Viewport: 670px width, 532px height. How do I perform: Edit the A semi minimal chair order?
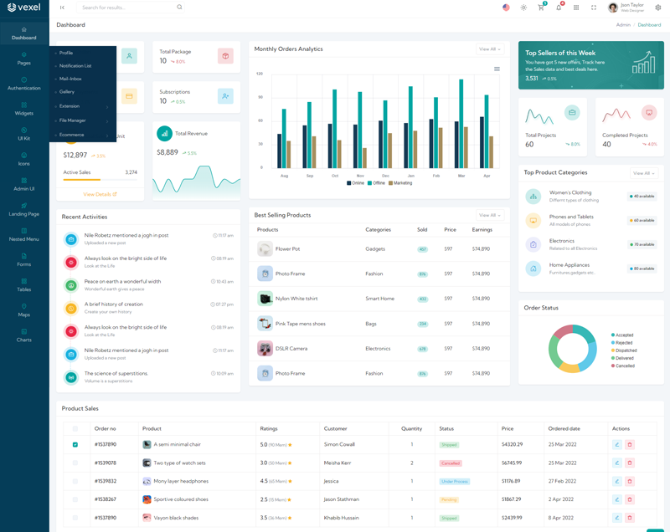(x=617, y=444)
